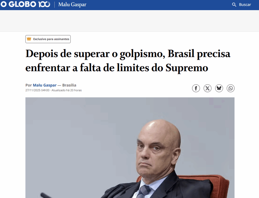Open the main article photo
The height and width of the screenshot is (198, 259).
130,148
